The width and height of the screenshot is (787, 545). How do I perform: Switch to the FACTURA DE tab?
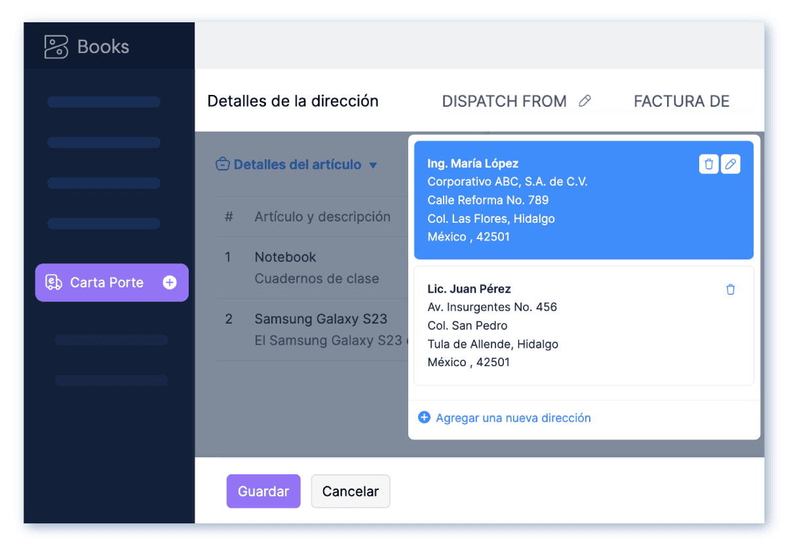click(681, 101)
